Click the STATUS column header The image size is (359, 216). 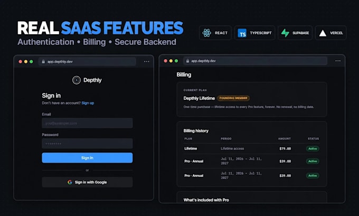coord(313,139)
